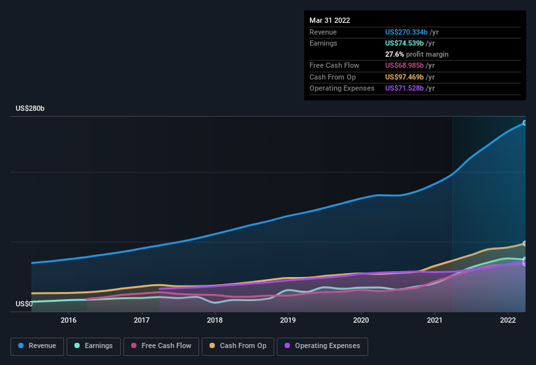This screenshot has width=536, height=365.
Task: Toggle the Revenue legend button
Action: (x=37, y=346)
